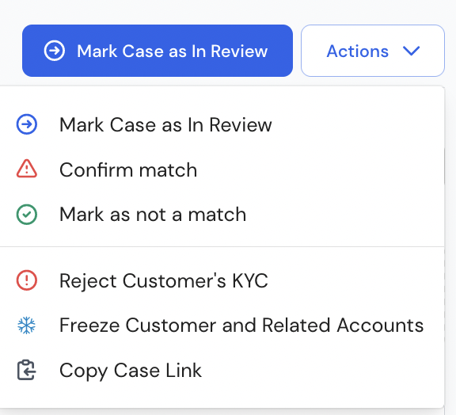Select Freeze Customer and Related Accounts
The image size is (456, 415).
tap(222, 325)
